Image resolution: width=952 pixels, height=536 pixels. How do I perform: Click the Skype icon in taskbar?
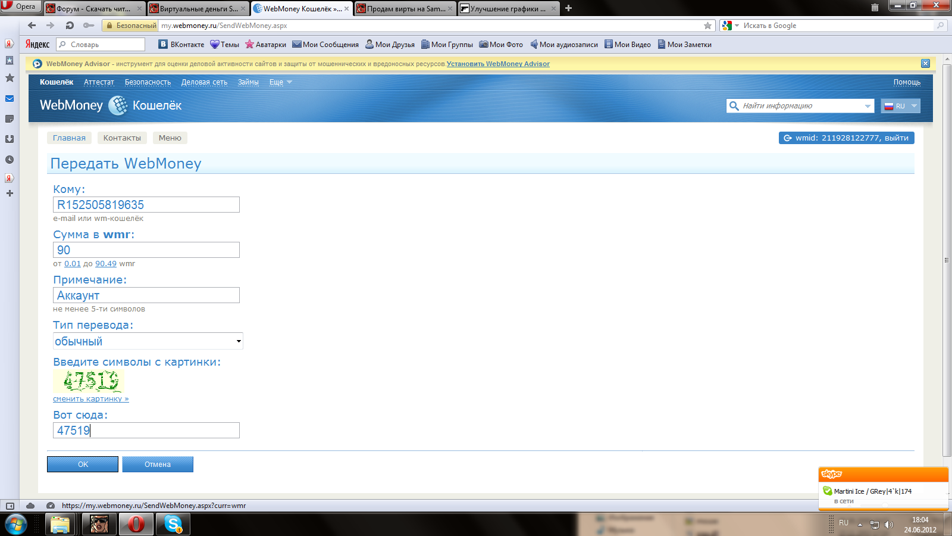173,524
